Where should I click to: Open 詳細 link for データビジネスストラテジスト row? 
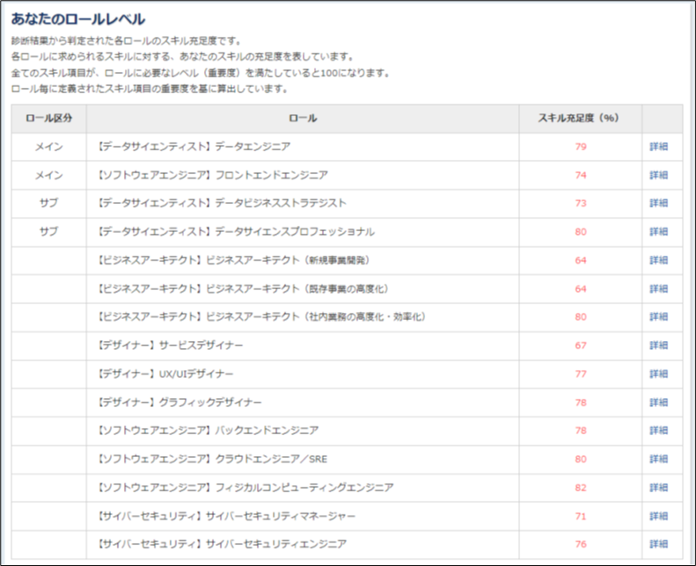tap(659, 203)
